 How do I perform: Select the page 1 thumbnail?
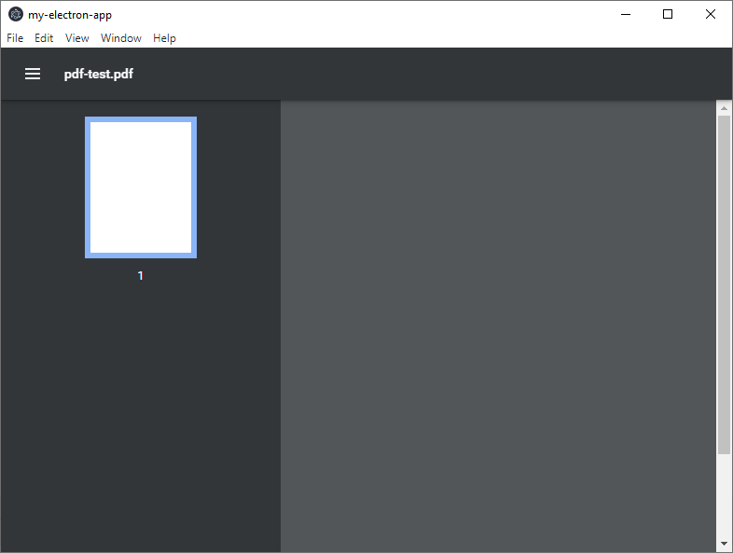(141, 187)
